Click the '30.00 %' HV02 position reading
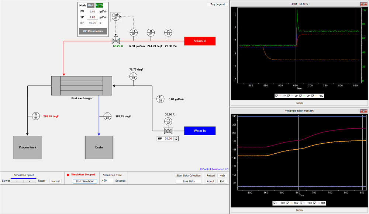This screenshot has height=214, width=369. point(170,114)
